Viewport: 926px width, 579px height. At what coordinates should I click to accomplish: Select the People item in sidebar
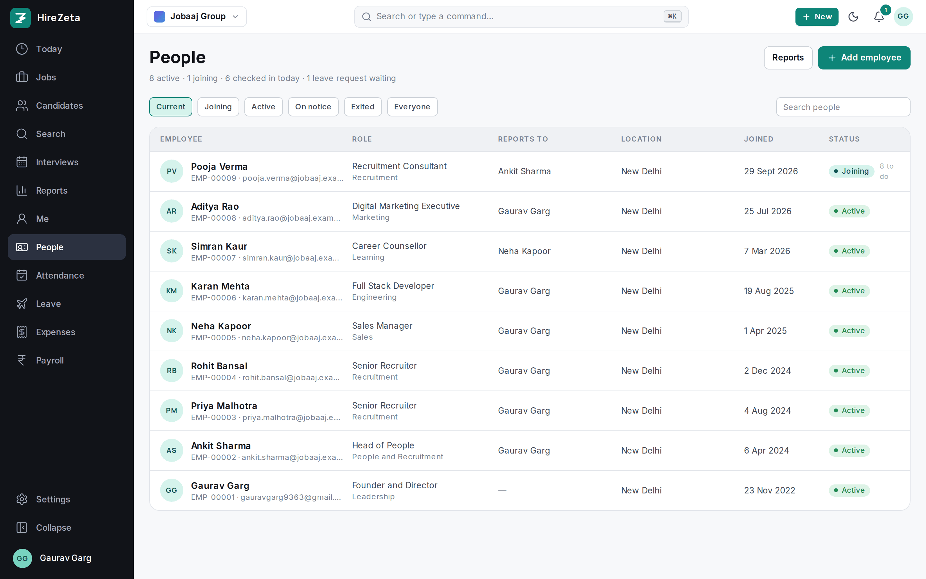pyautogui.click(x=67, y=247)
